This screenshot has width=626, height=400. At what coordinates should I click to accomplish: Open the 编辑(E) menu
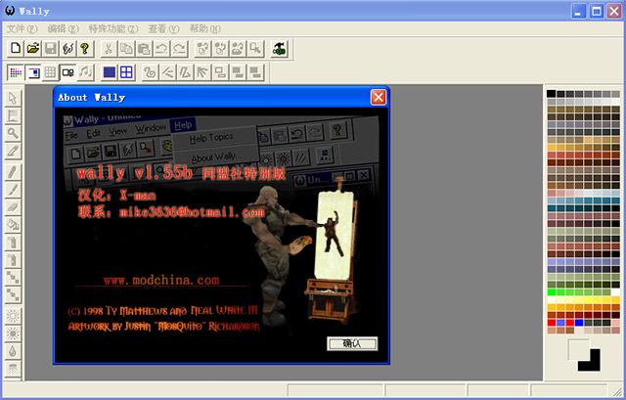64,28
